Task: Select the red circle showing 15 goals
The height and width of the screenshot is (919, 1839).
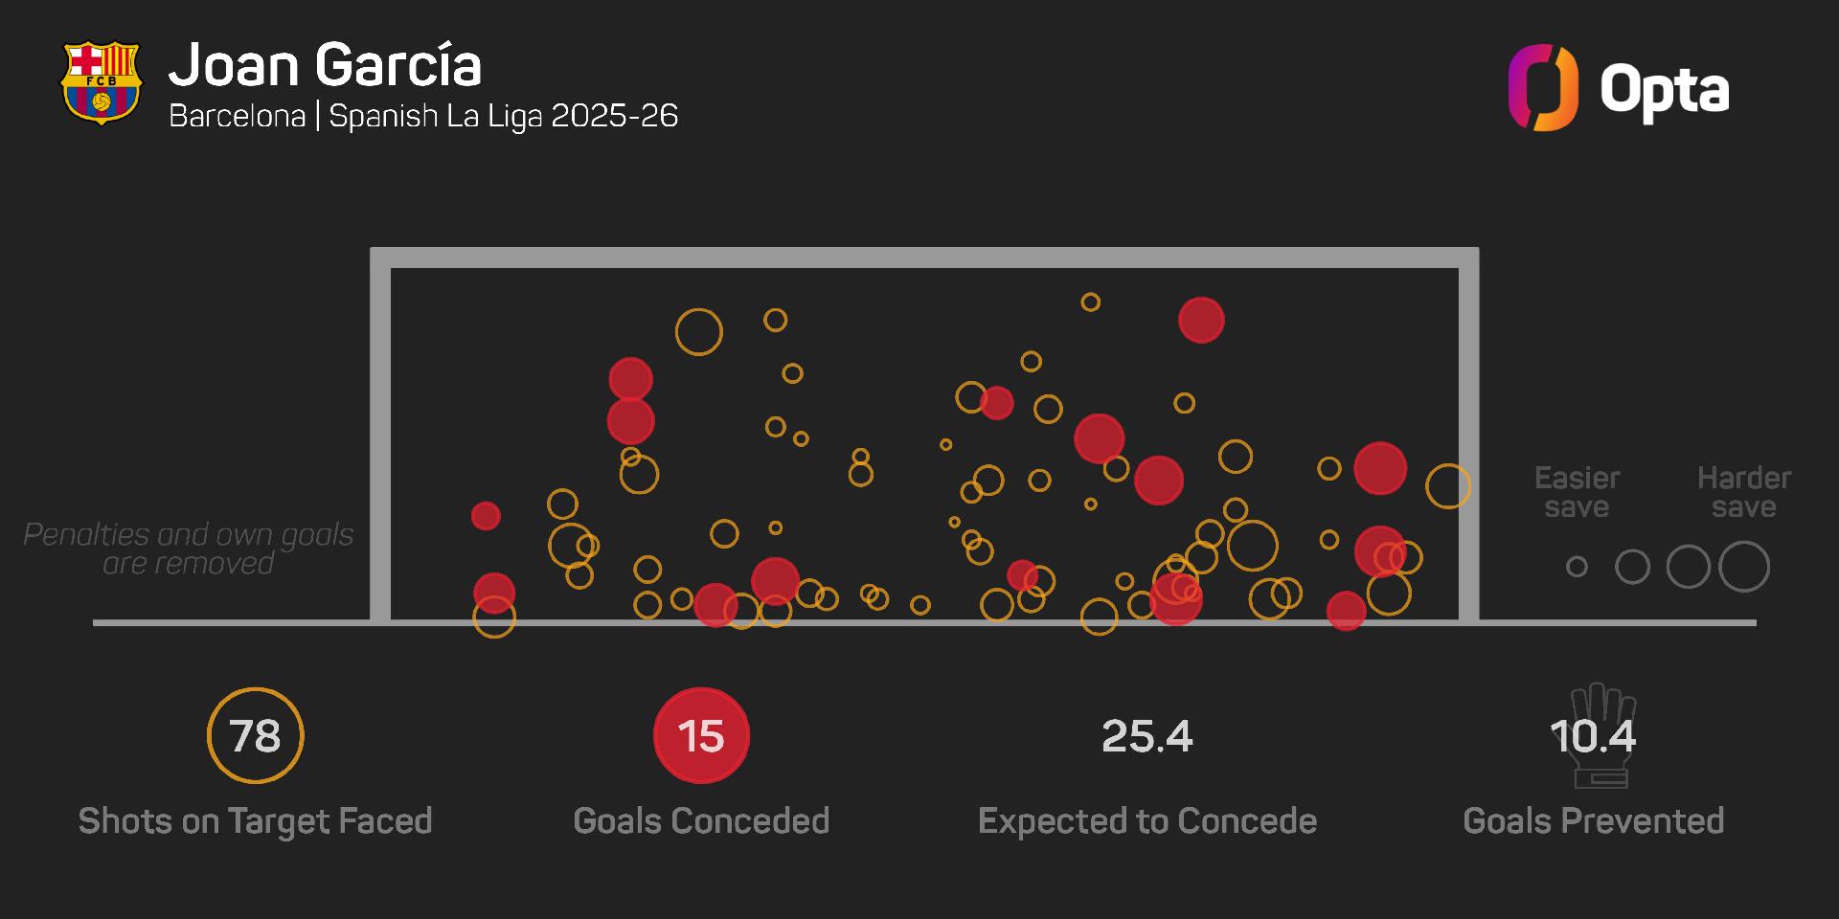Action: [701, 736]
